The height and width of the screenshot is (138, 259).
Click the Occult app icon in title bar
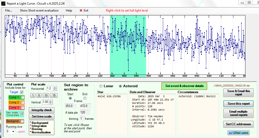click(3, 3)
